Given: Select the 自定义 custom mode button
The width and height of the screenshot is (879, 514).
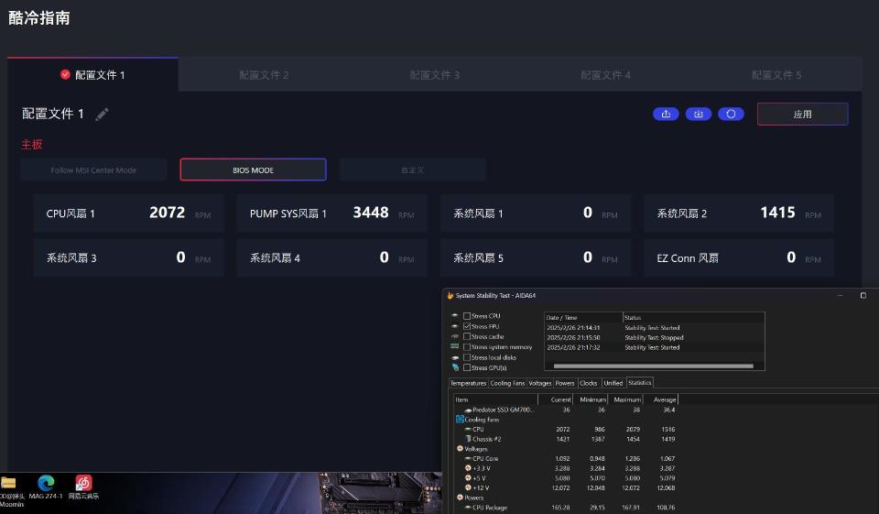Looking at the screenshot, I should [412, 170].
